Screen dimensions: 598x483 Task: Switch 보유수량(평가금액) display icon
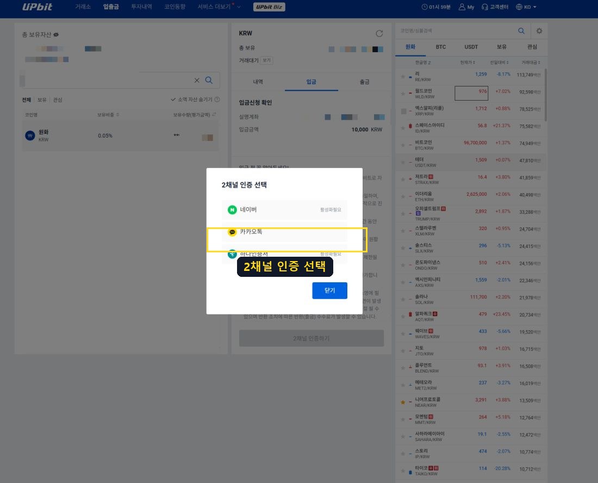coord(214,114)
